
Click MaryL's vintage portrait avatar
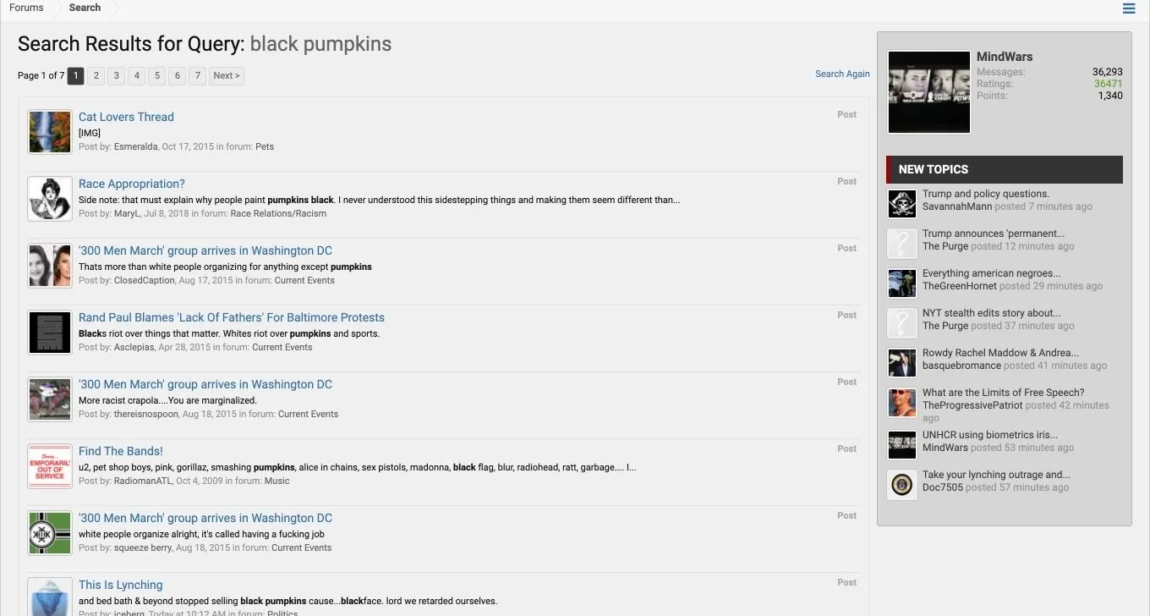pos(50,199)
